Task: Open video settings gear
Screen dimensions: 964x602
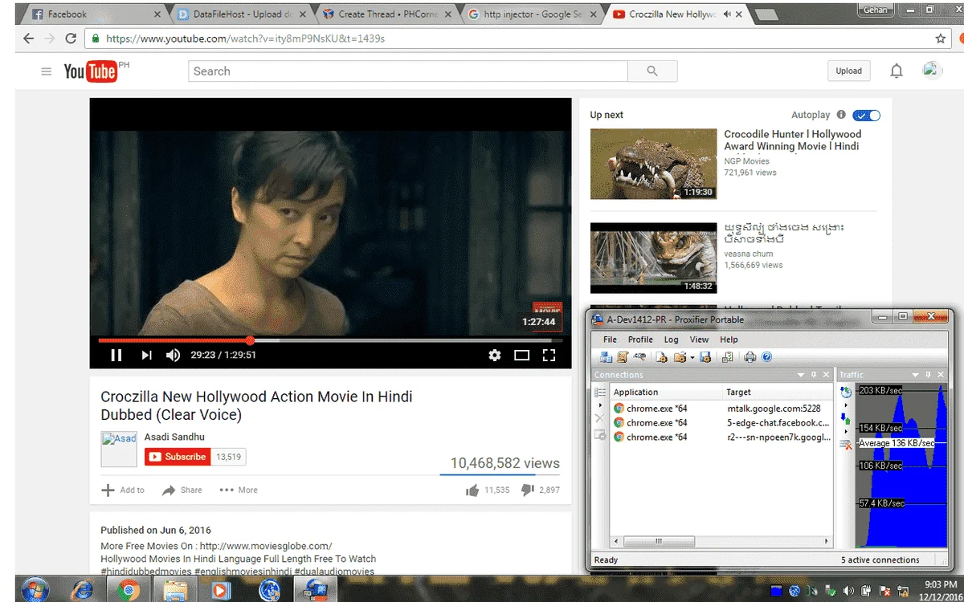Action: (x=495, y=355)
